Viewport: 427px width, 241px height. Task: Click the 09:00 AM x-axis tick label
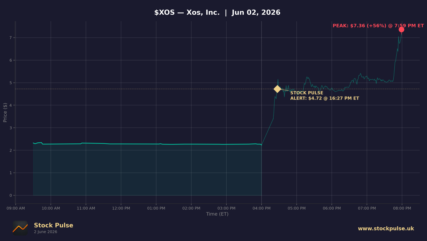16,208
